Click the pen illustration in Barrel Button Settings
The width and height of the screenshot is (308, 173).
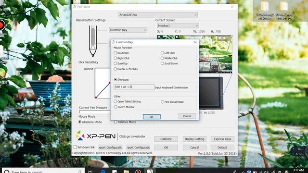pos(93,41)
